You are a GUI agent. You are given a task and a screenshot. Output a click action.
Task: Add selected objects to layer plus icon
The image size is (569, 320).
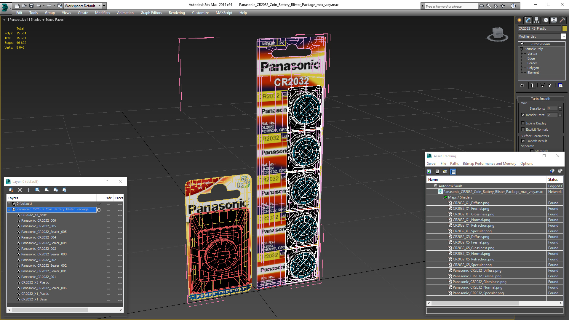(x=29, y=190)
